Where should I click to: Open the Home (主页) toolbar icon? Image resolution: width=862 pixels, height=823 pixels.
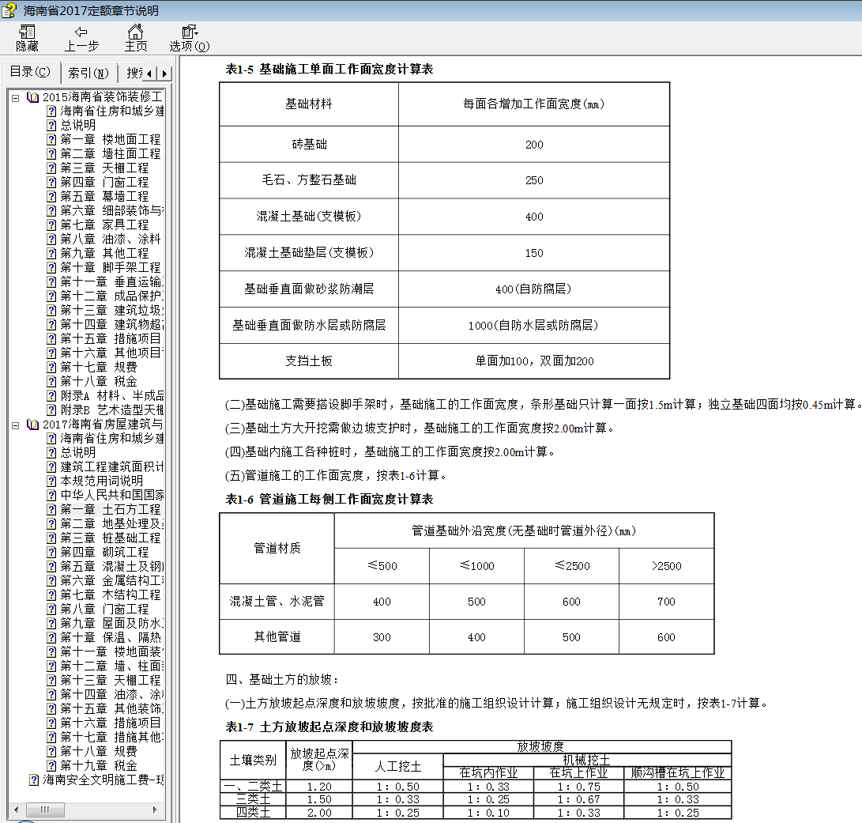click(135, 39)
